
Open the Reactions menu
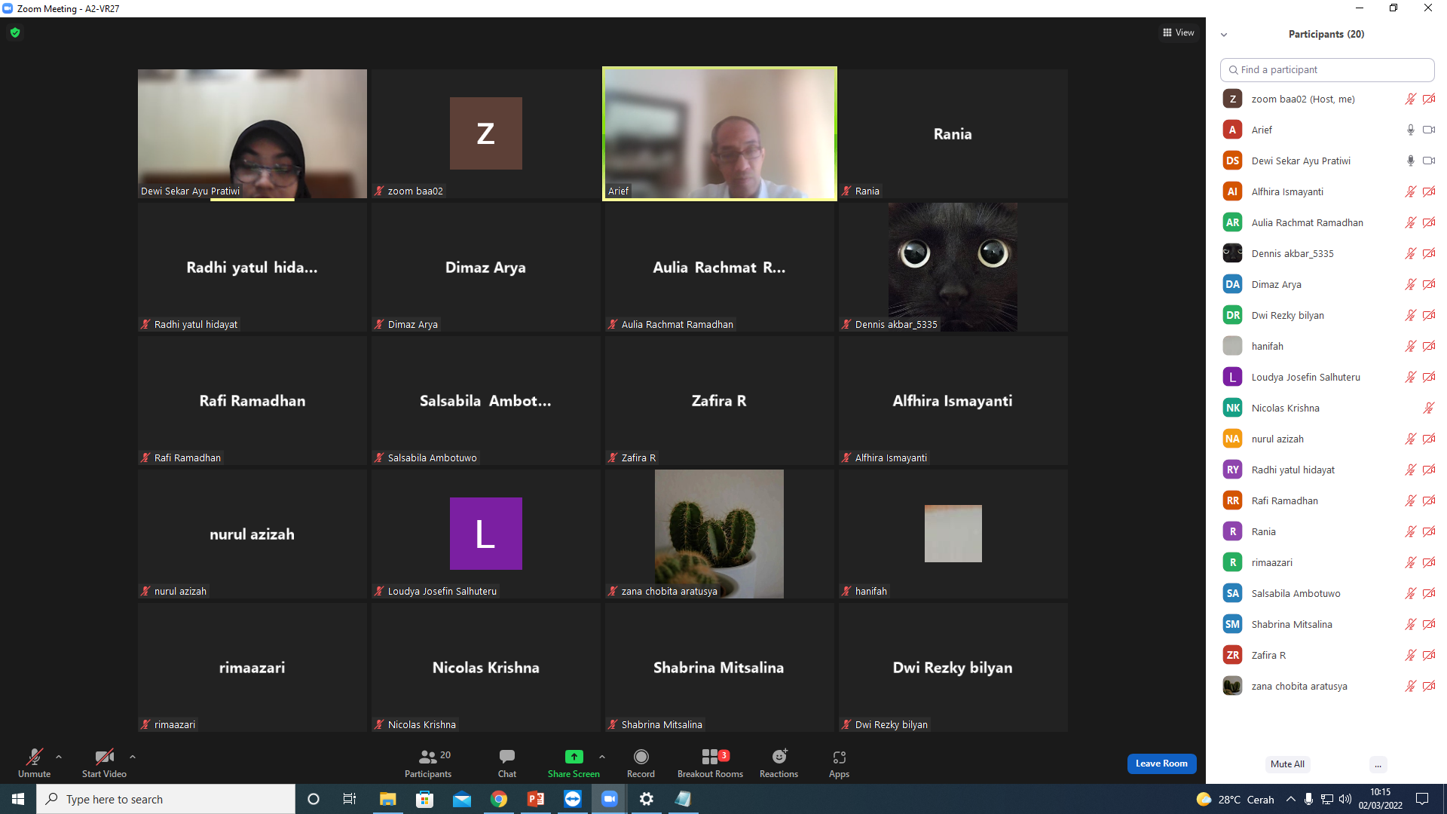tap(779, 763)
